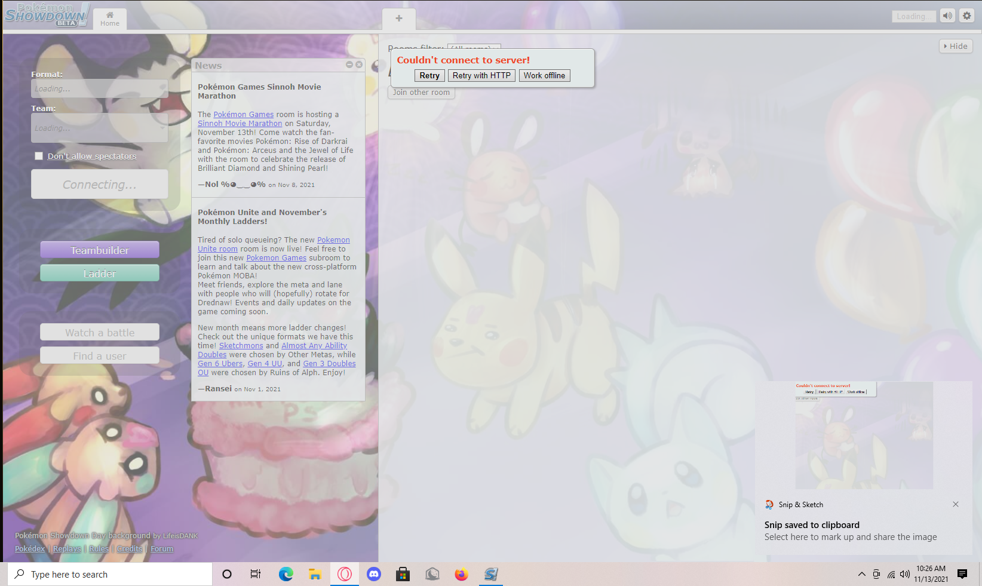Check Don't allow spectators checkbox
Image resolution: width=982 pixels, height=586 pixels.
click(39, 156)
